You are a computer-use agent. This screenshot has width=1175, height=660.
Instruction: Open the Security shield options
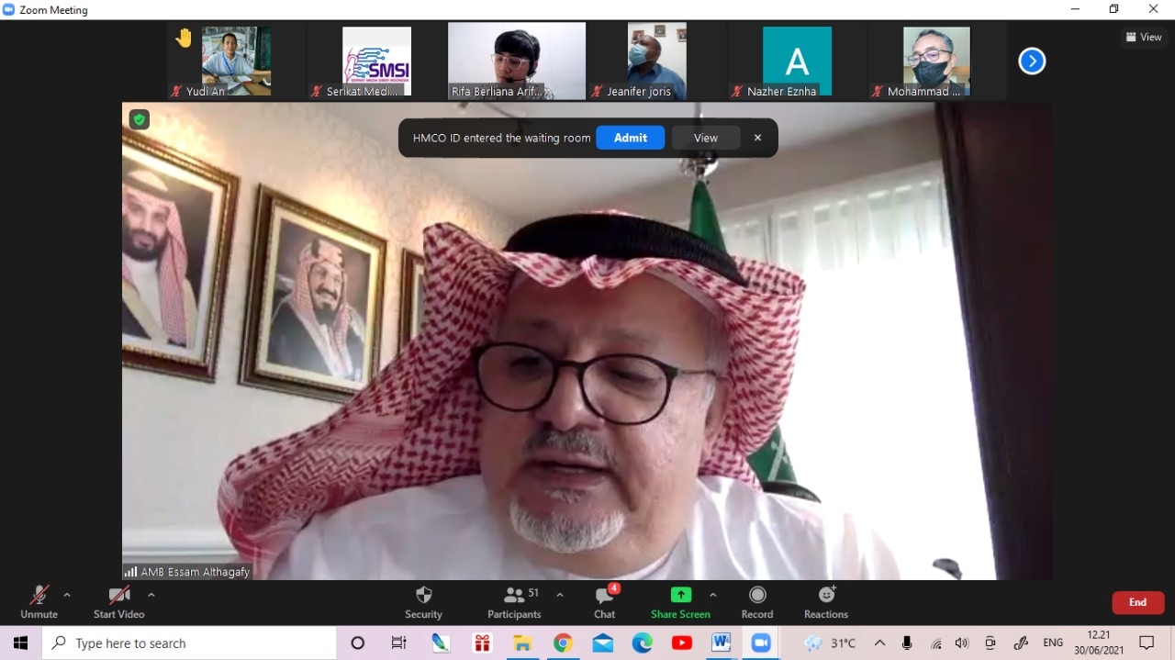(423, 602)
